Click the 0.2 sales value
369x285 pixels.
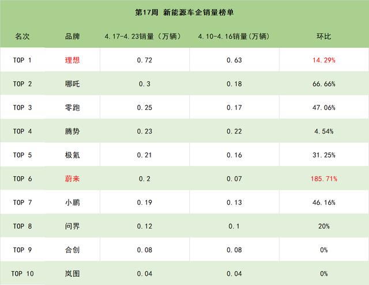[145, 179]
